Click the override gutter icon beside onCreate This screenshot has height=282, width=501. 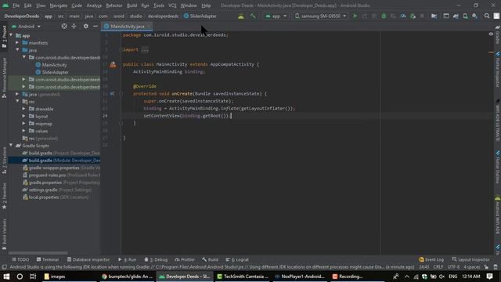point(112,94)
